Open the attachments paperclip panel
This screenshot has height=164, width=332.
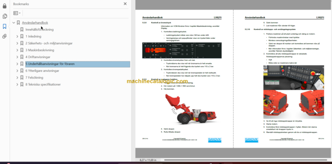(x=4, y=36)
